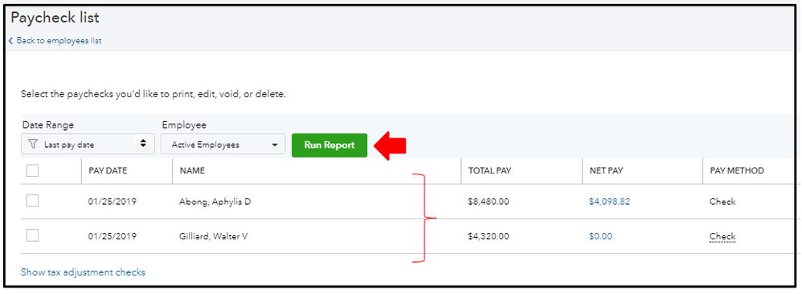Open net pay $4,098.82 link
Viewport: 802px width, 294px height.
(609, 202)
